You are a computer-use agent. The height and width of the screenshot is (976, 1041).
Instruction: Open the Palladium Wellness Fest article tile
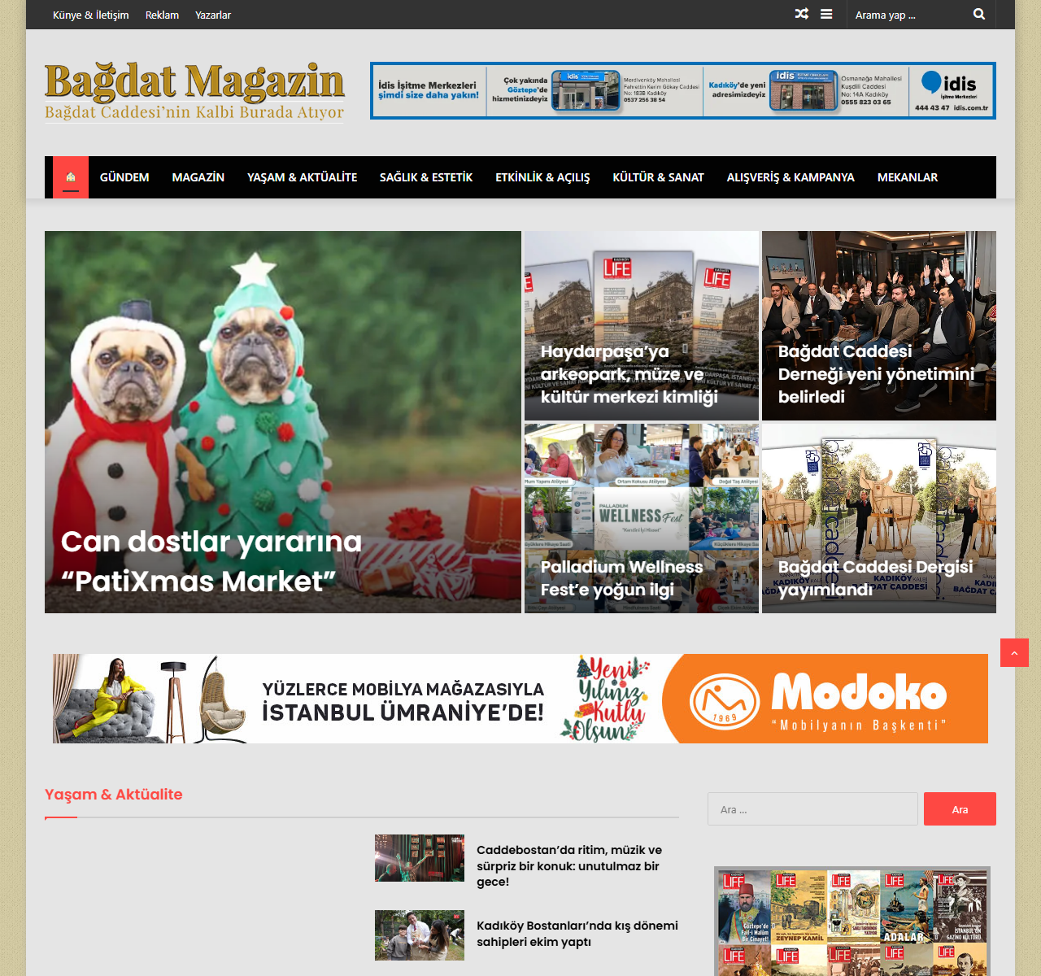click(x=622, y=577)
